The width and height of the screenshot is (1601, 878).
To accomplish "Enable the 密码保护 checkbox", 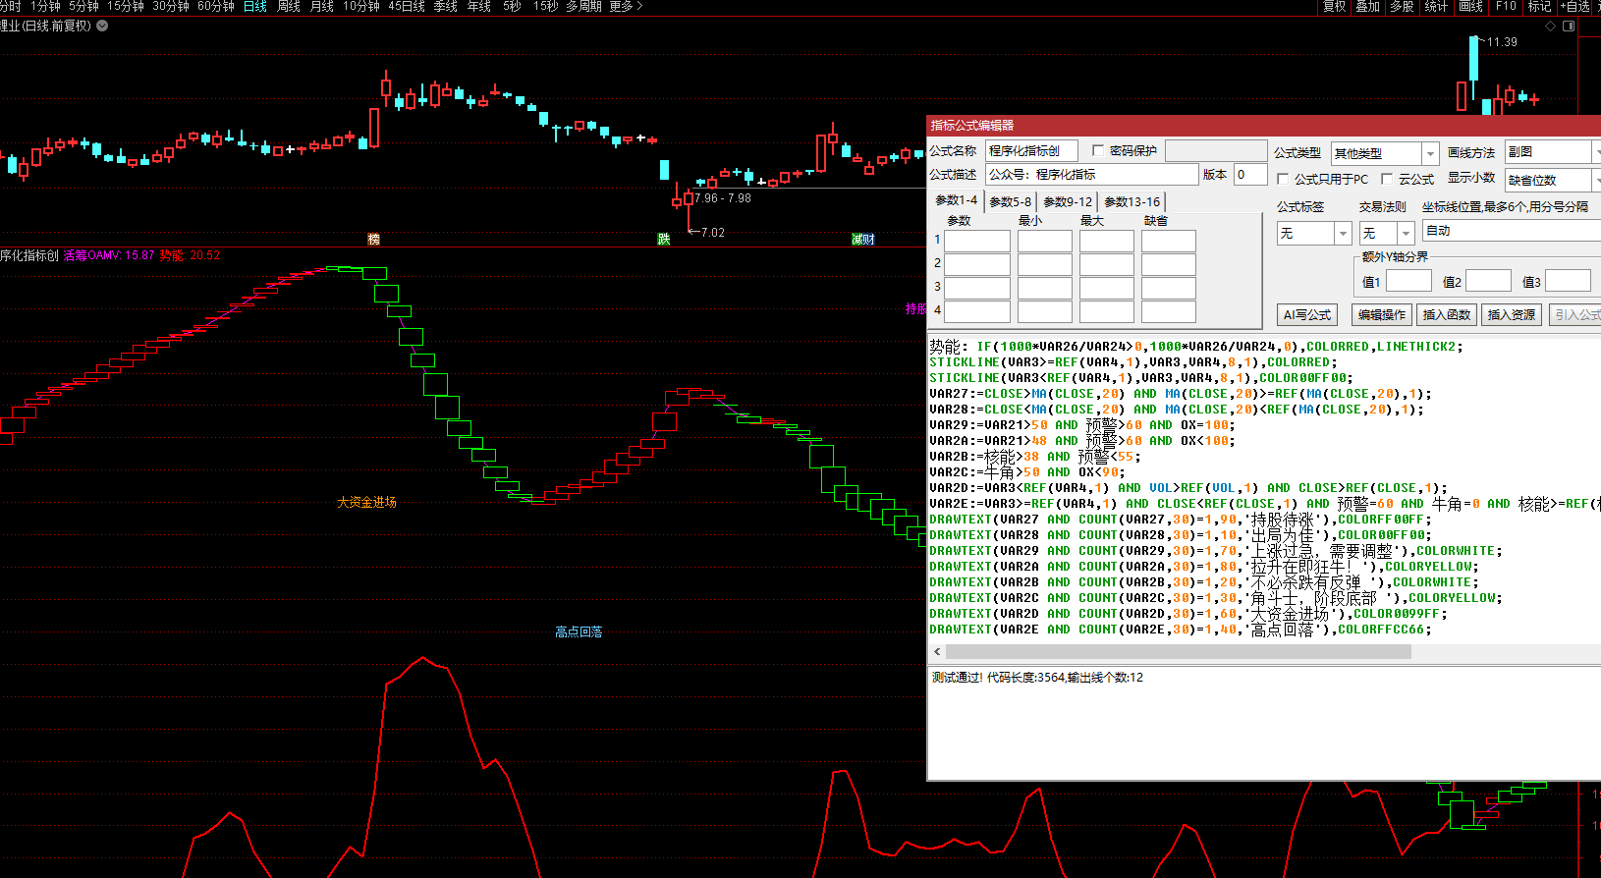I will (x=1098, y=151).
